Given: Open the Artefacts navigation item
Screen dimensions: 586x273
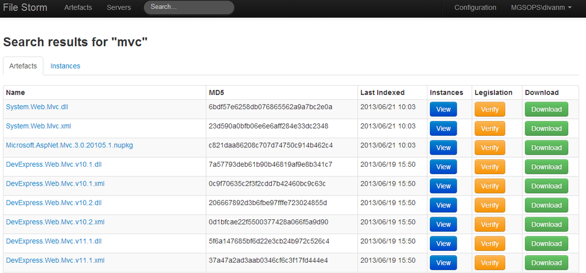Looking at the screenshot, I should (78, 7).
